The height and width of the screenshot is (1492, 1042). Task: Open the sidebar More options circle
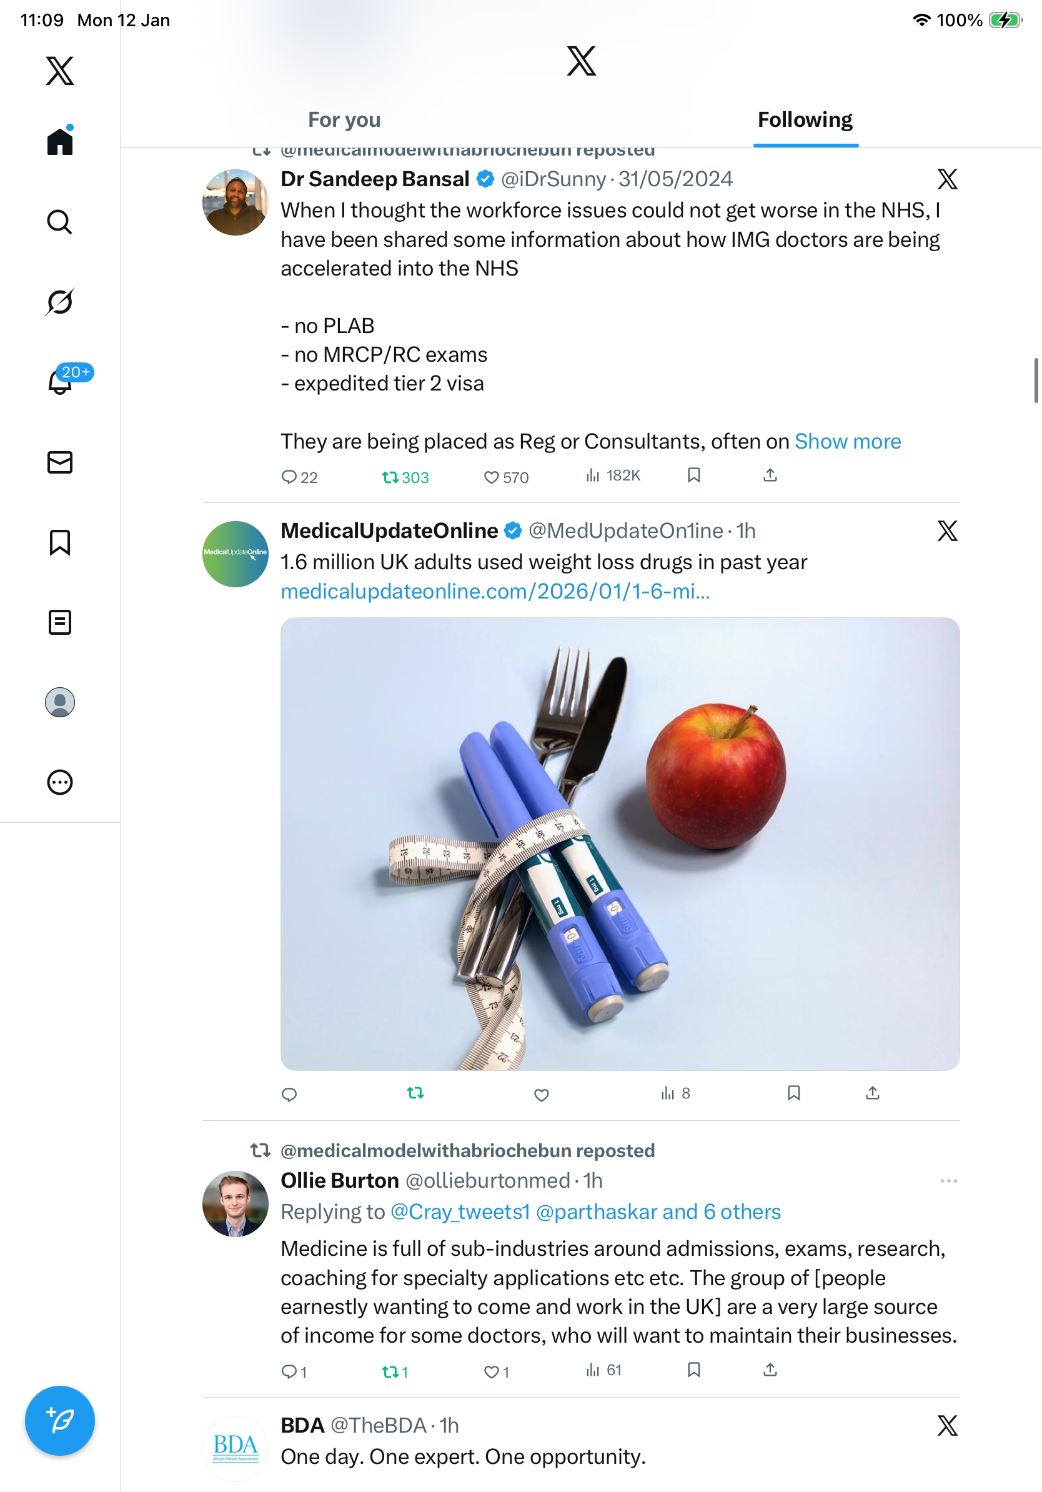pyautogui.click(x=60, y=782)
